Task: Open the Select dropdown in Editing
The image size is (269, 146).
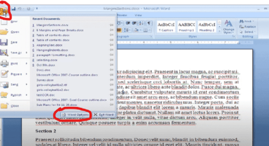Action: coord(248,32)
